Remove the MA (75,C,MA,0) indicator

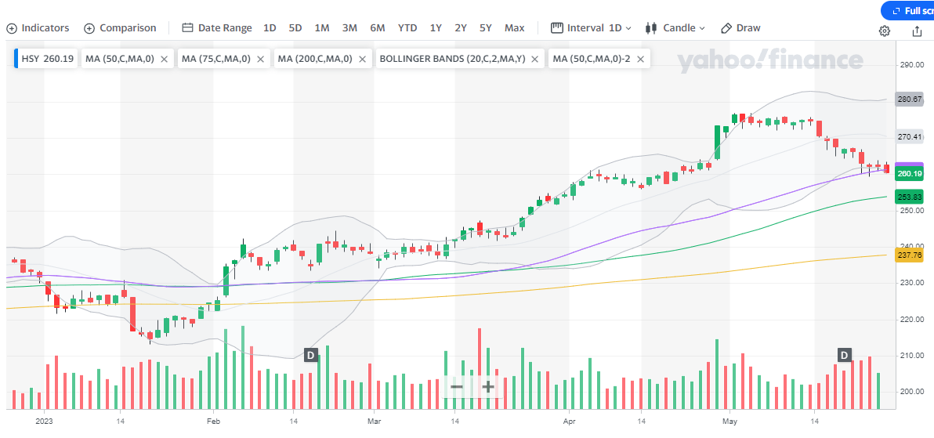pos(261,59)
